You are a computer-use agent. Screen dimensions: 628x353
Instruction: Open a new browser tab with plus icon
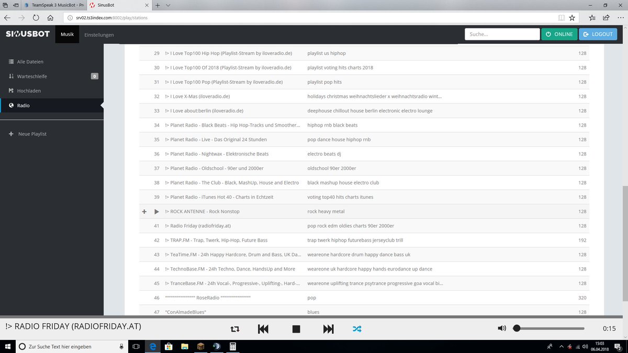click(158, 5)
